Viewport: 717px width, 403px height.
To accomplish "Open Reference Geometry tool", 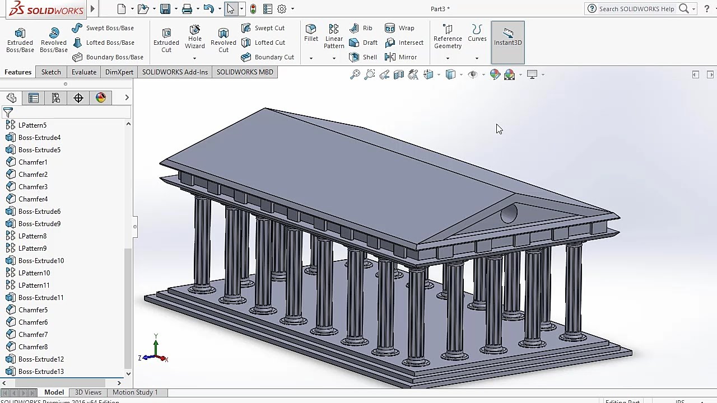I will click(448, 36).
